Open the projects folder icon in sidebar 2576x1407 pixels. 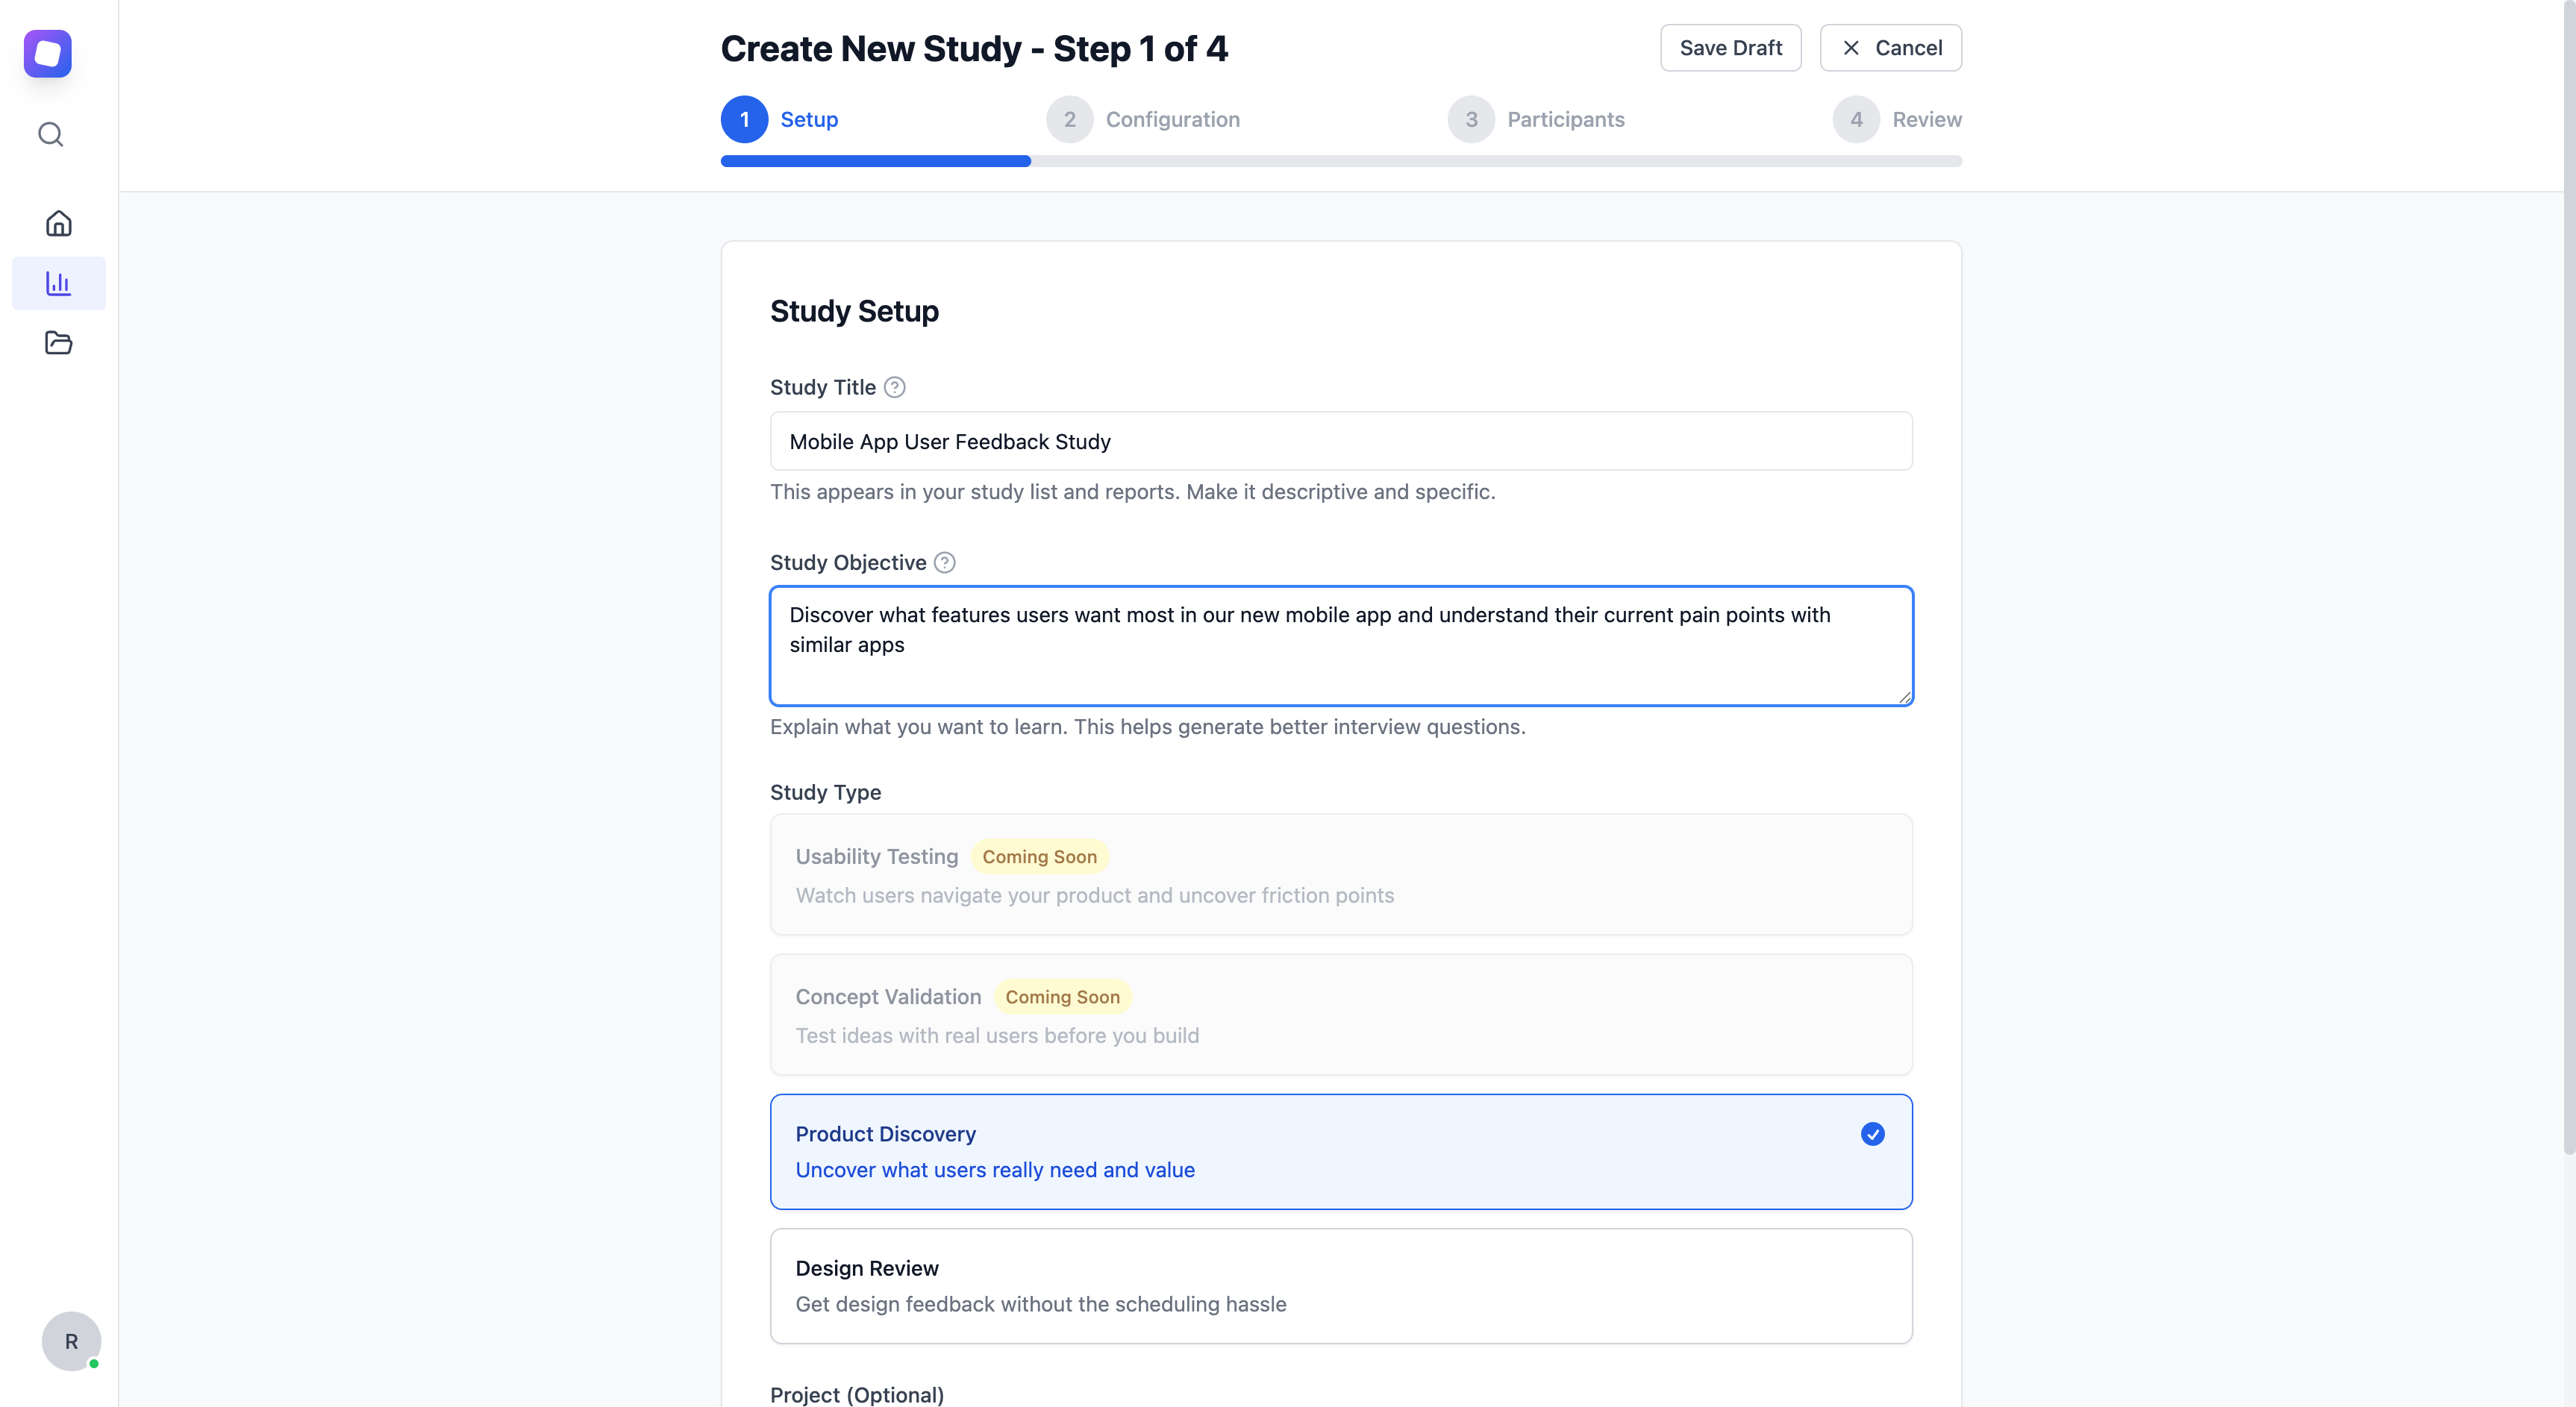(59, 343)
